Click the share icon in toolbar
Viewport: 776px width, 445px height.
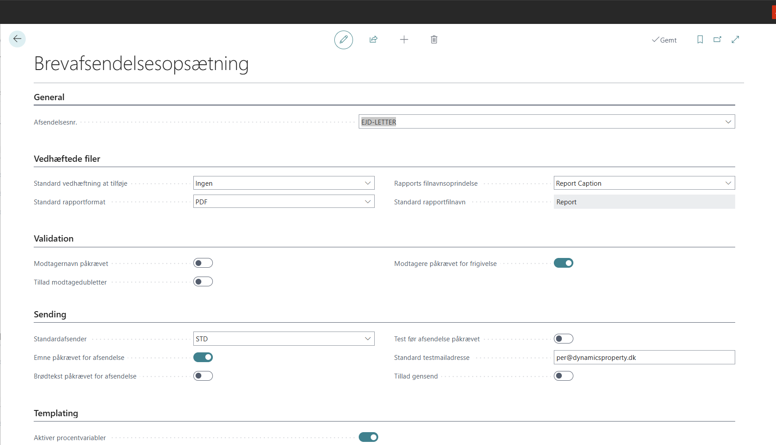click(x=373, y=40)
